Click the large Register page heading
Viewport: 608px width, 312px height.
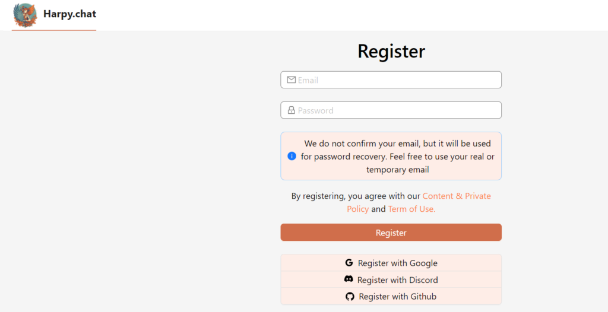coord(391,52)
